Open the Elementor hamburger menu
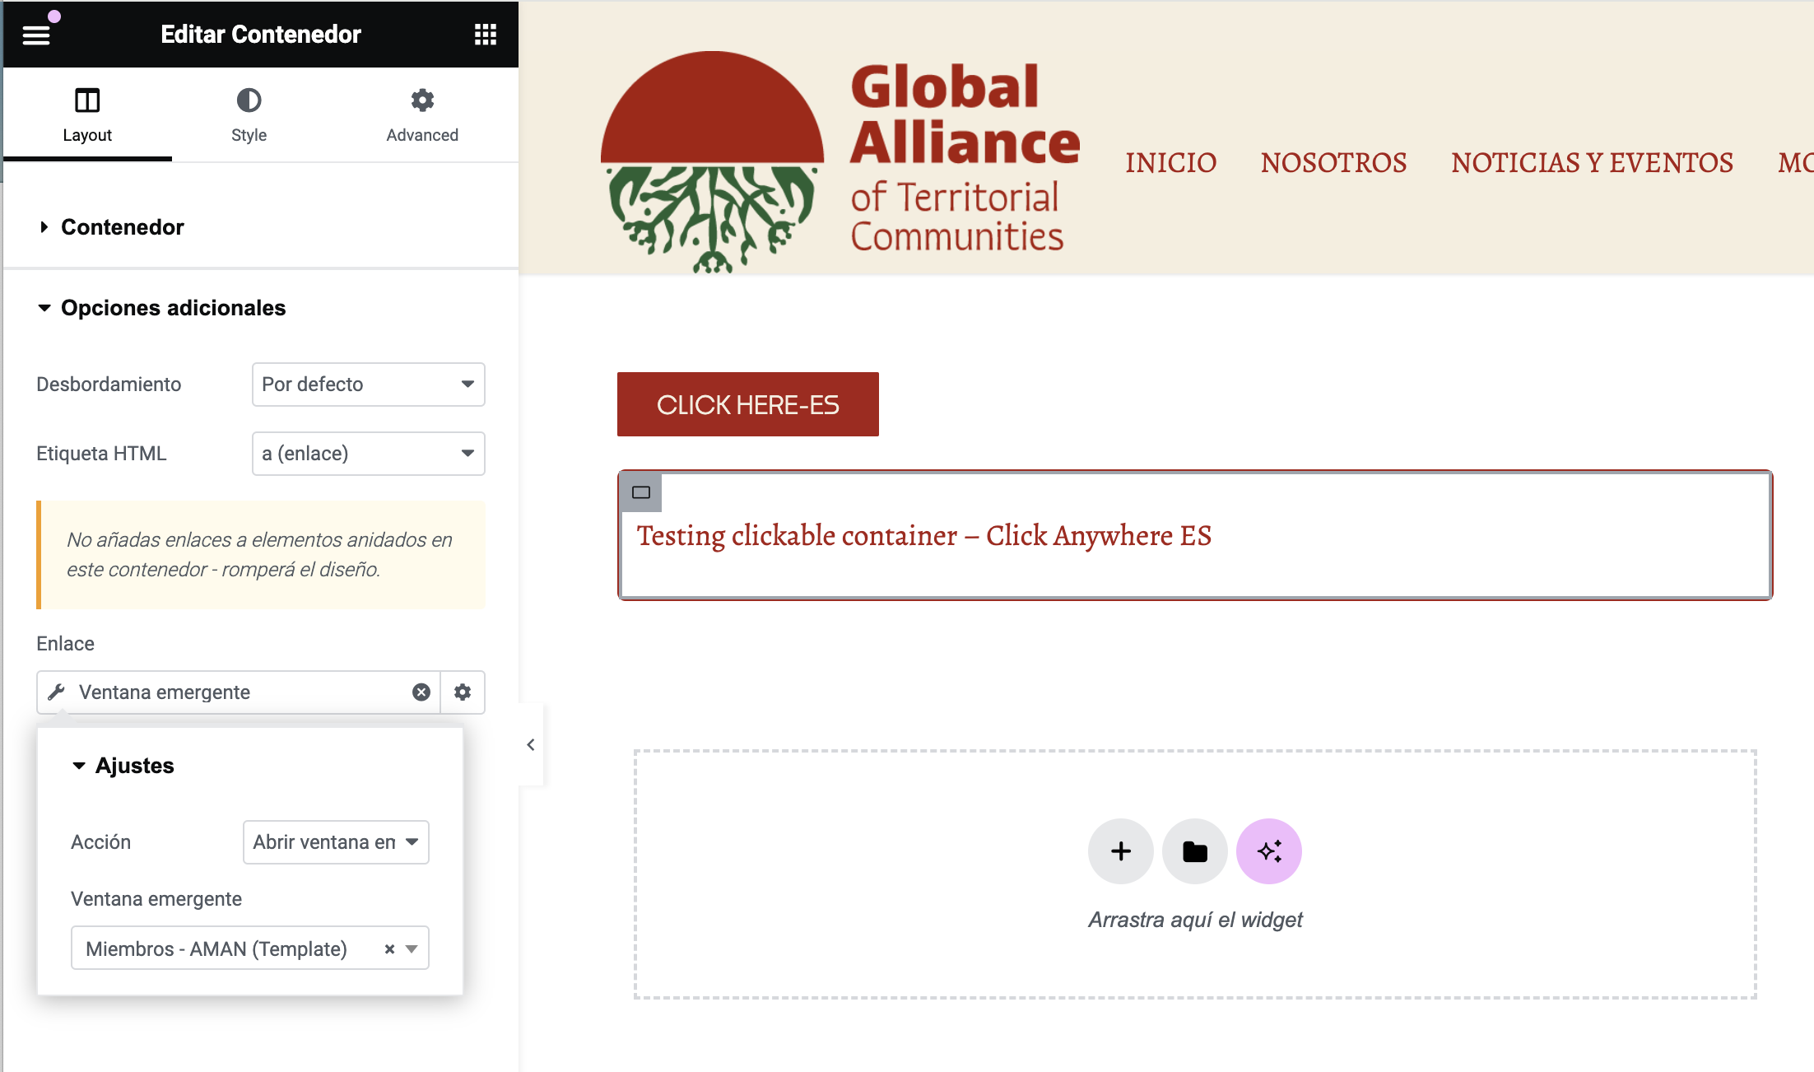1814x1072 pixels. click(36, 35)
